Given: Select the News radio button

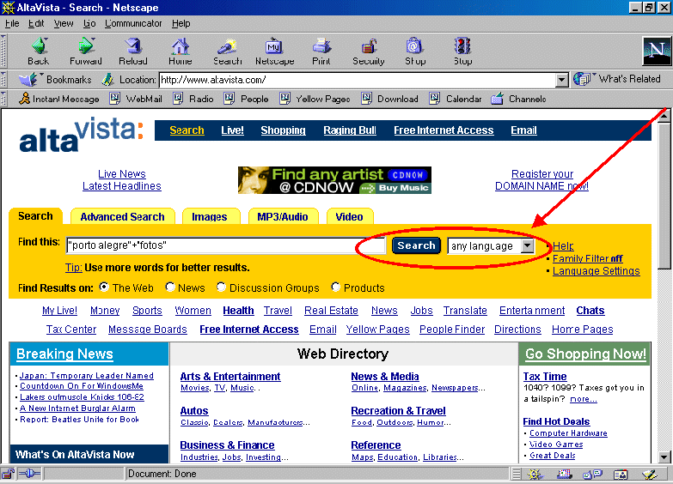Looking at the screenshot, I should (x=170, y=287).
